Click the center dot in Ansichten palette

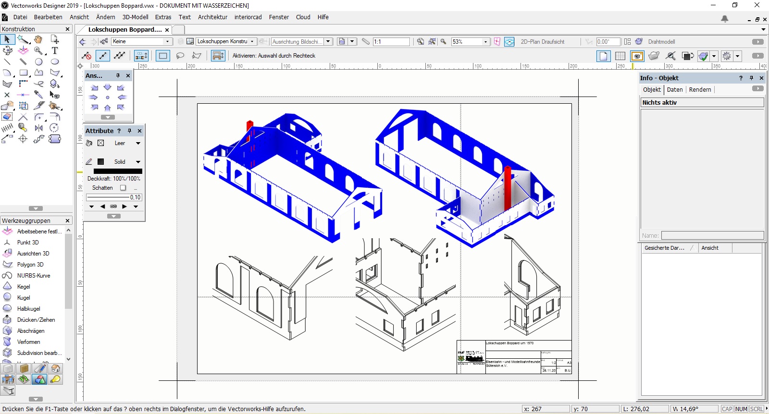[108, 97]
